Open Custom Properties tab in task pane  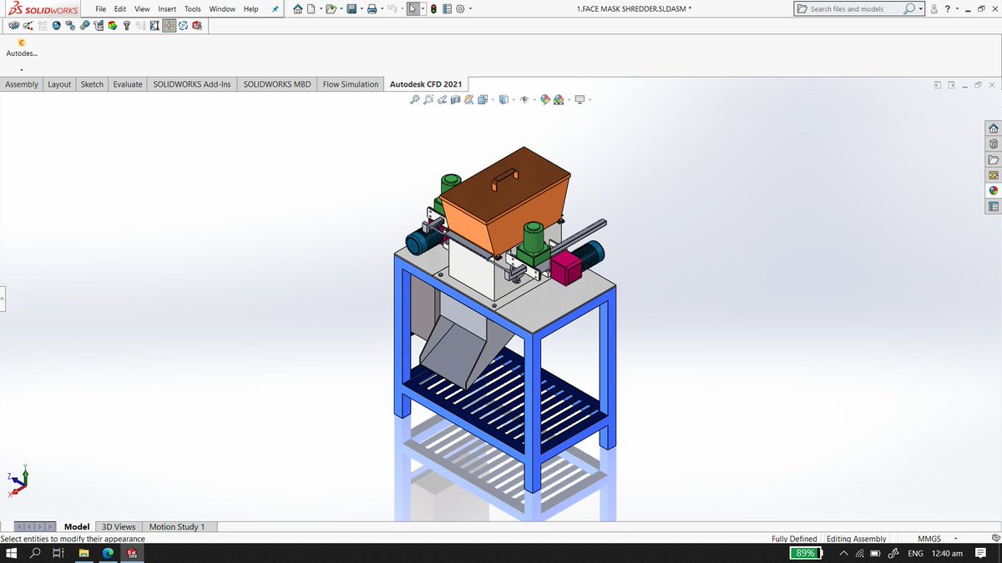coord(994,207)
